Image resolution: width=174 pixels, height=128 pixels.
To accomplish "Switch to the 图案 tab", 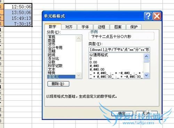I will [x=118, y=27].
